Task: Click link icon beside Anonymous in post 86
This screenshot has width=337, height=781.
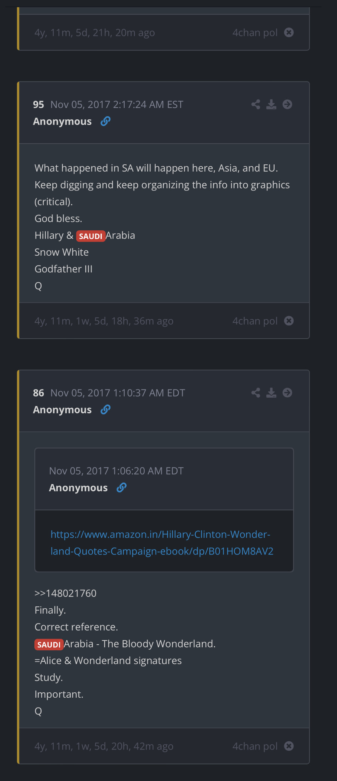Action: click(x=105, y=409)
